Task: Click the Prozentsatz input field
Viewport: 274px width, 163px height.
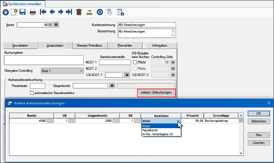Action: 38,86
